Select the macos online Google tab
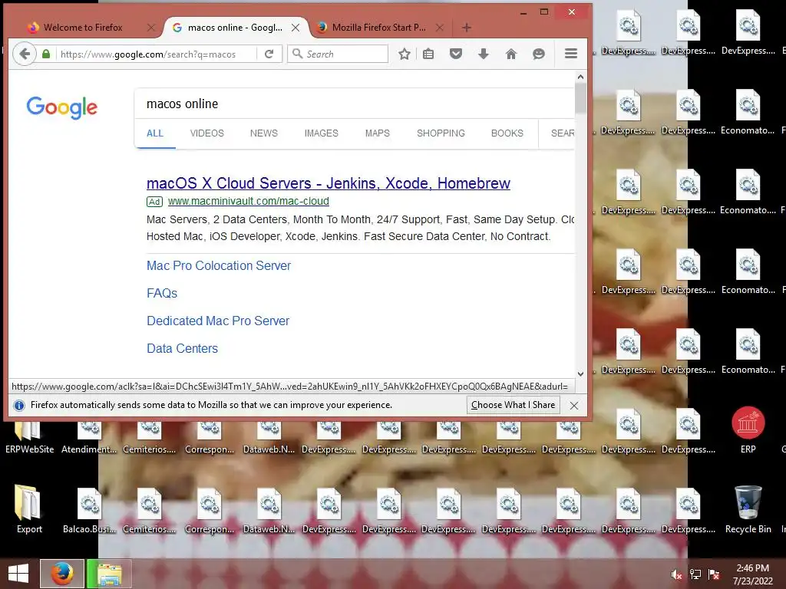This screenshot has width=786, height=589. (x=235, y=28)
